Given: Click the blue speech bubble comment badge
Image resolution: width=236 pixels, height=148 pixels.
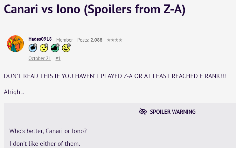Looking at the screenshot, I should click(x=32, y=48).
